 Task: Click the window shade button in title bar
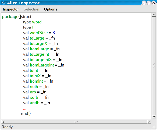(x=144, y=3)
